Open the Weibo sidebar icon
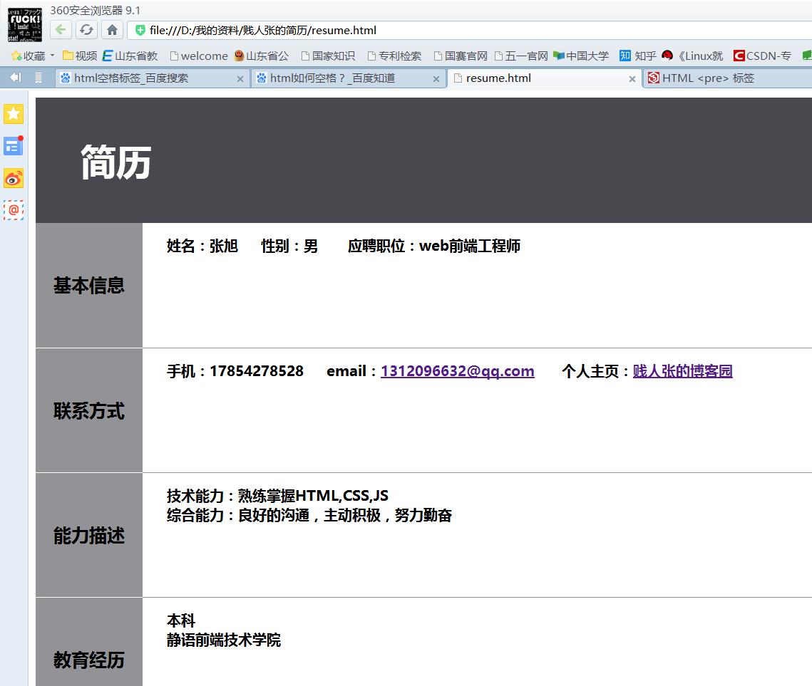812x686 pixels. click(14, 178)
